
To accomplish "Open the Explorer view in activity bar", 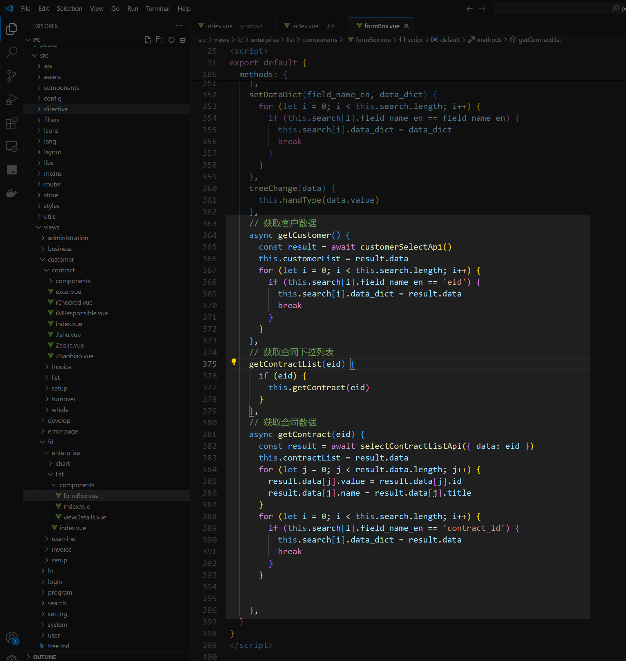I will pyautogui.click(x=12, y=29).
